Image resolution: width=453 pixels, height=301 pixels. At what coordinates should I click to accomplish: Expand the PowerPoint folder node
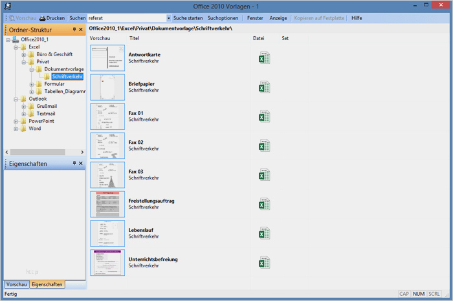[x=16, y=121]
